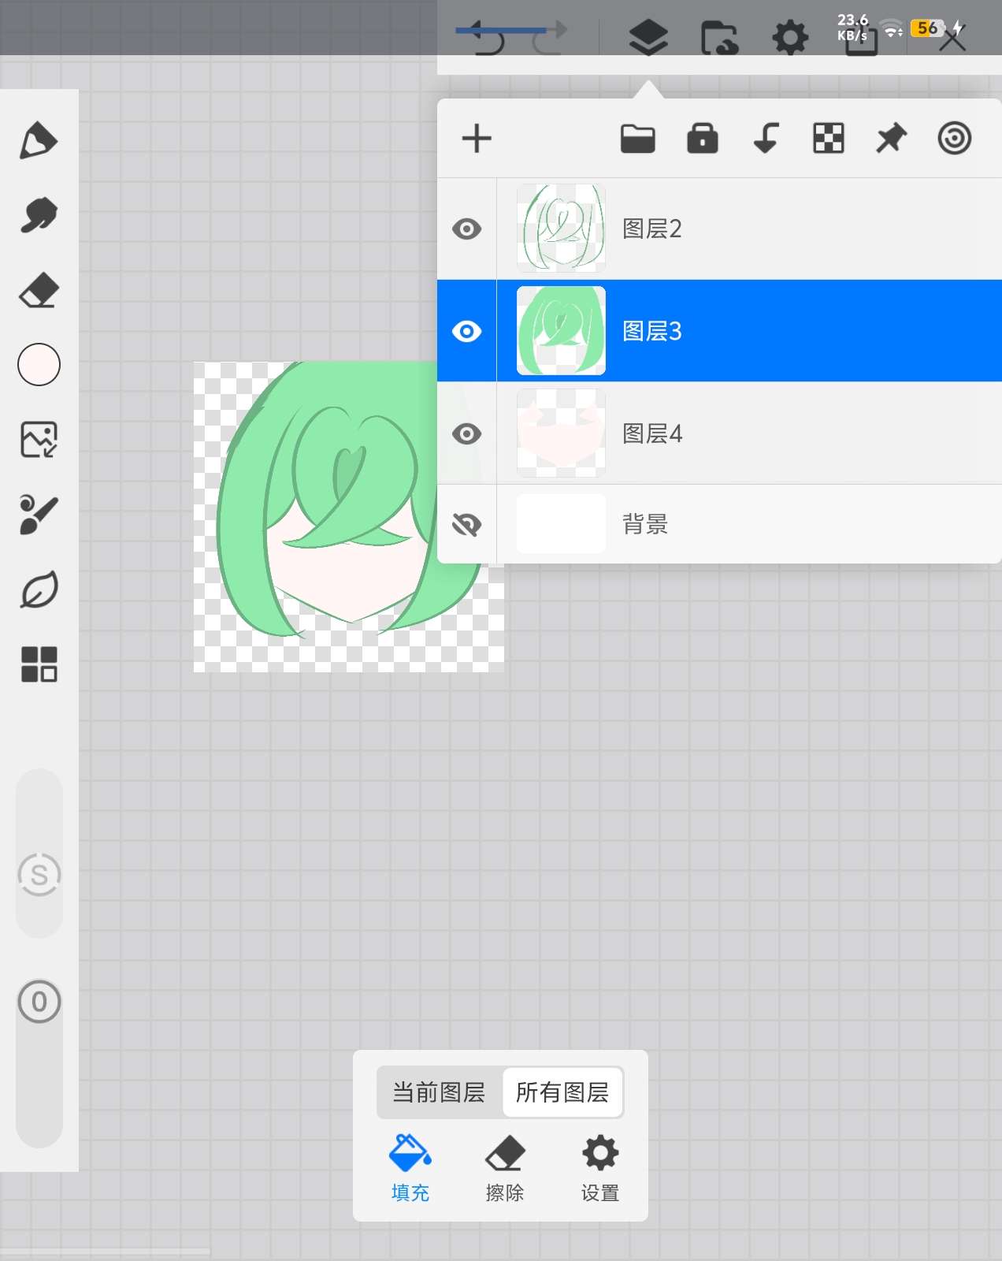Click the pin icon in layers panel
1002x1261 pixels.
pyautogui.click(x=891, y=139)
